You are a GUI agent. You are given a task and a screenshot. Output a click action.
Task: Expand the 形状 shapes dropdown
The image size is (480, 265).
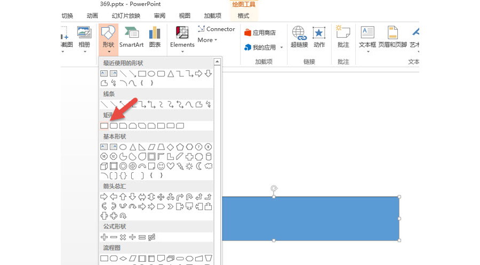[x=108, y=40]
